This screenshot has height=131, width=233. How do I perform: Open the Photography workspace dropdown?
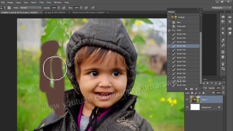click(x=221, y=8)
